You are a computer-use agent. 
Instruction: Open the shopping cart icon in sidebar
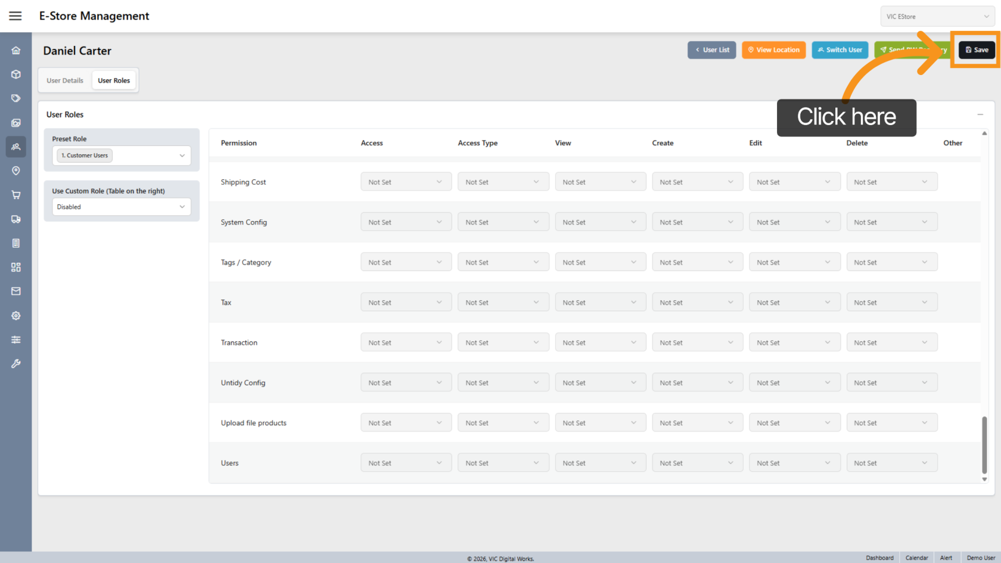point(16,195)
